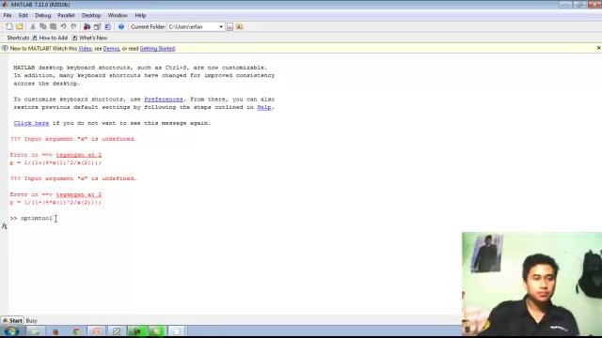Follow the Getting Started link

[157, 48]
